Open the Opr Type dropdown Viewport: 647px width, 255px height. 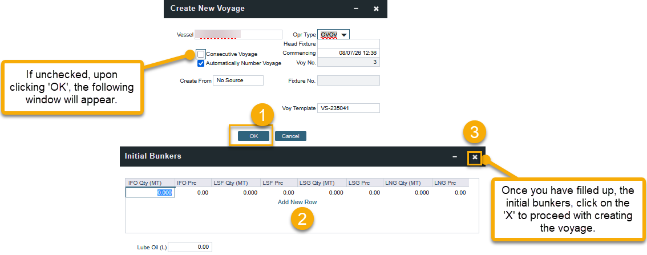click(x=344, y=35)
